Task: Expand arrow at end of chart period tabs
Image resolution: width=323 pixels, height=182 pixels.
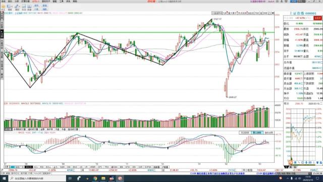Action: pos(273,13)
